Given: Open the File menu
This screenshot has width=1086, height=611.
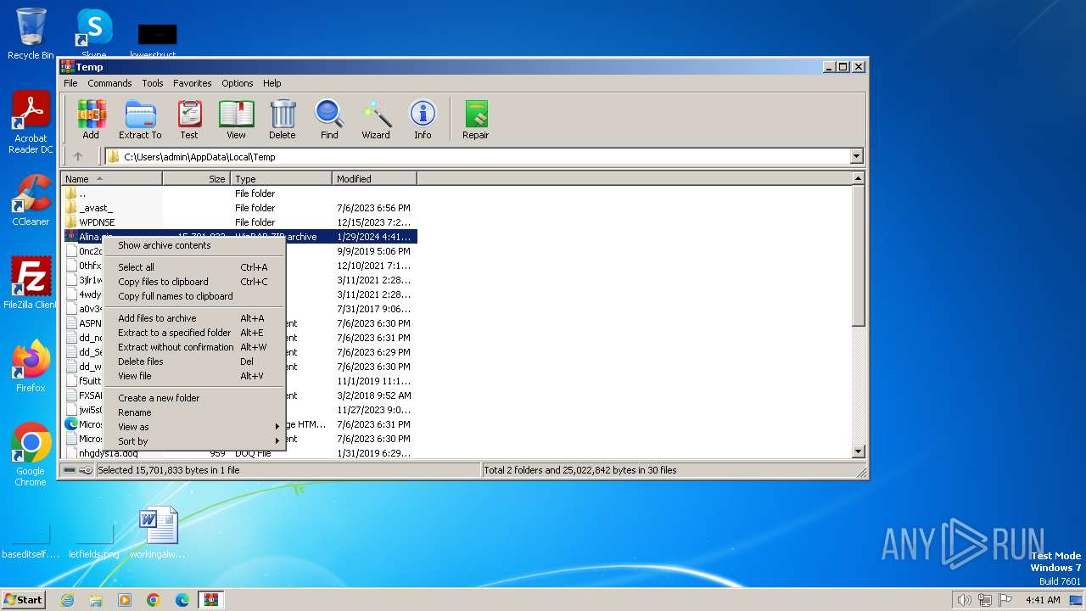Looking at the screenshot, I should click(x=70, y=83).
